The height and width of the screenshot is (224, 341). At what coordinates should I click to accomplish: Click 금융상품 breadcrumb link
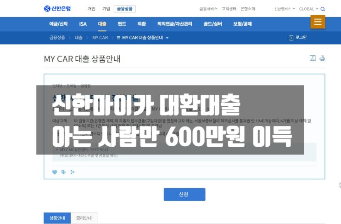pyautogui.click(x=57, y=37)
